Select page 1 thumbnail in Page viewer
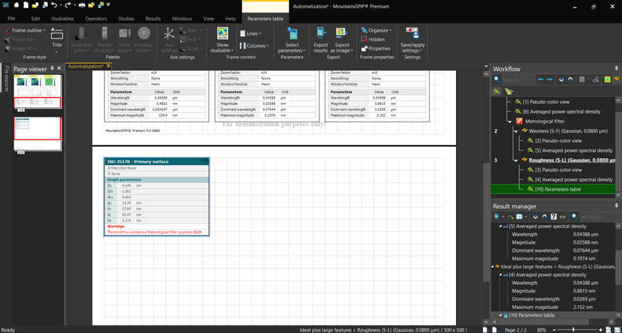Screen dimensions: 622x333 [37, 91]
